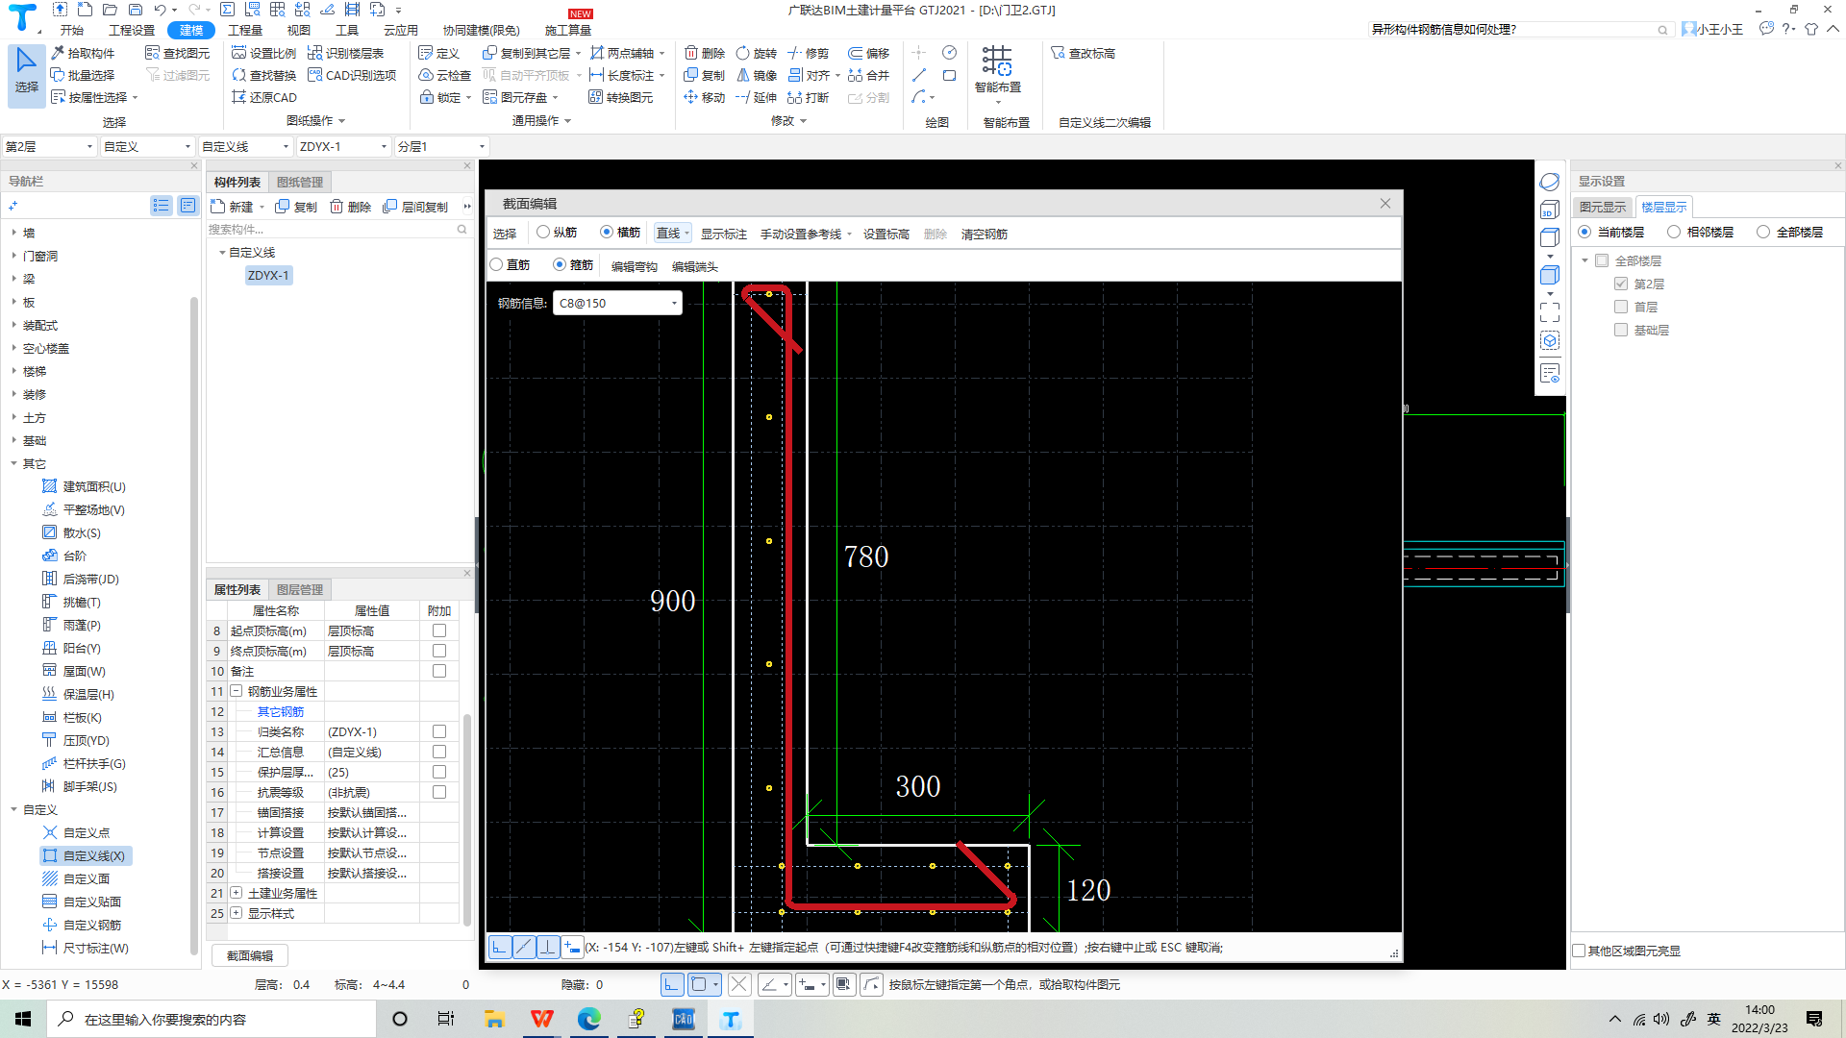Screen dimensions: 1846x1038
Task: Click the 移动 tool
Action: [x=705, y=97]
